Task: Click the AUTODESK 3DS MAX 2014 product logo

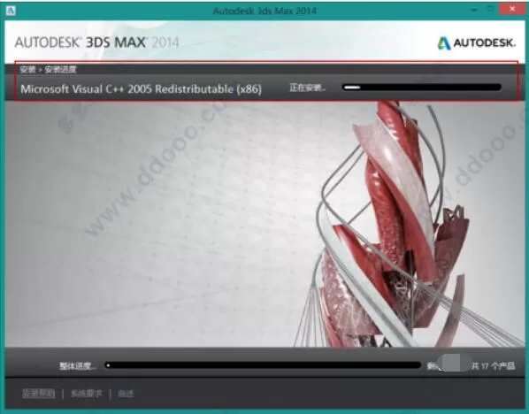Action: (x=96, y=42)
